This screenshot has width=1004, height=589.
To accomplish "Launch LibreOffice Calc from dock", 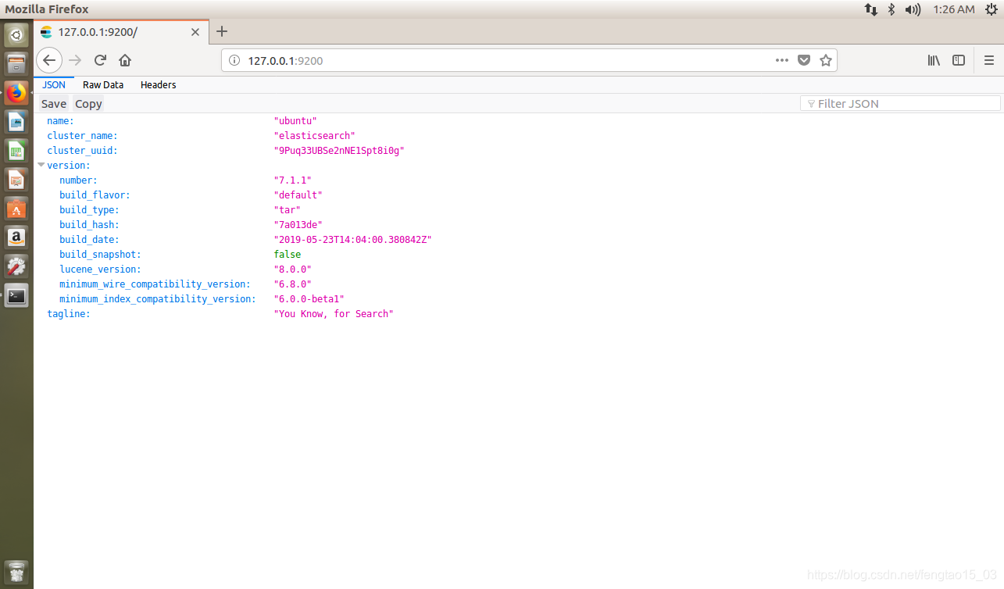I will click(16, 150).
